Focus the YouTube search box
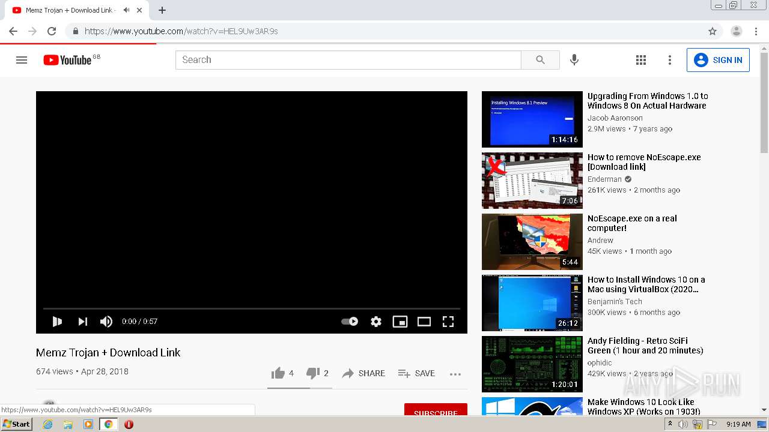The image size is (769, 432). (x=348, y=60)
